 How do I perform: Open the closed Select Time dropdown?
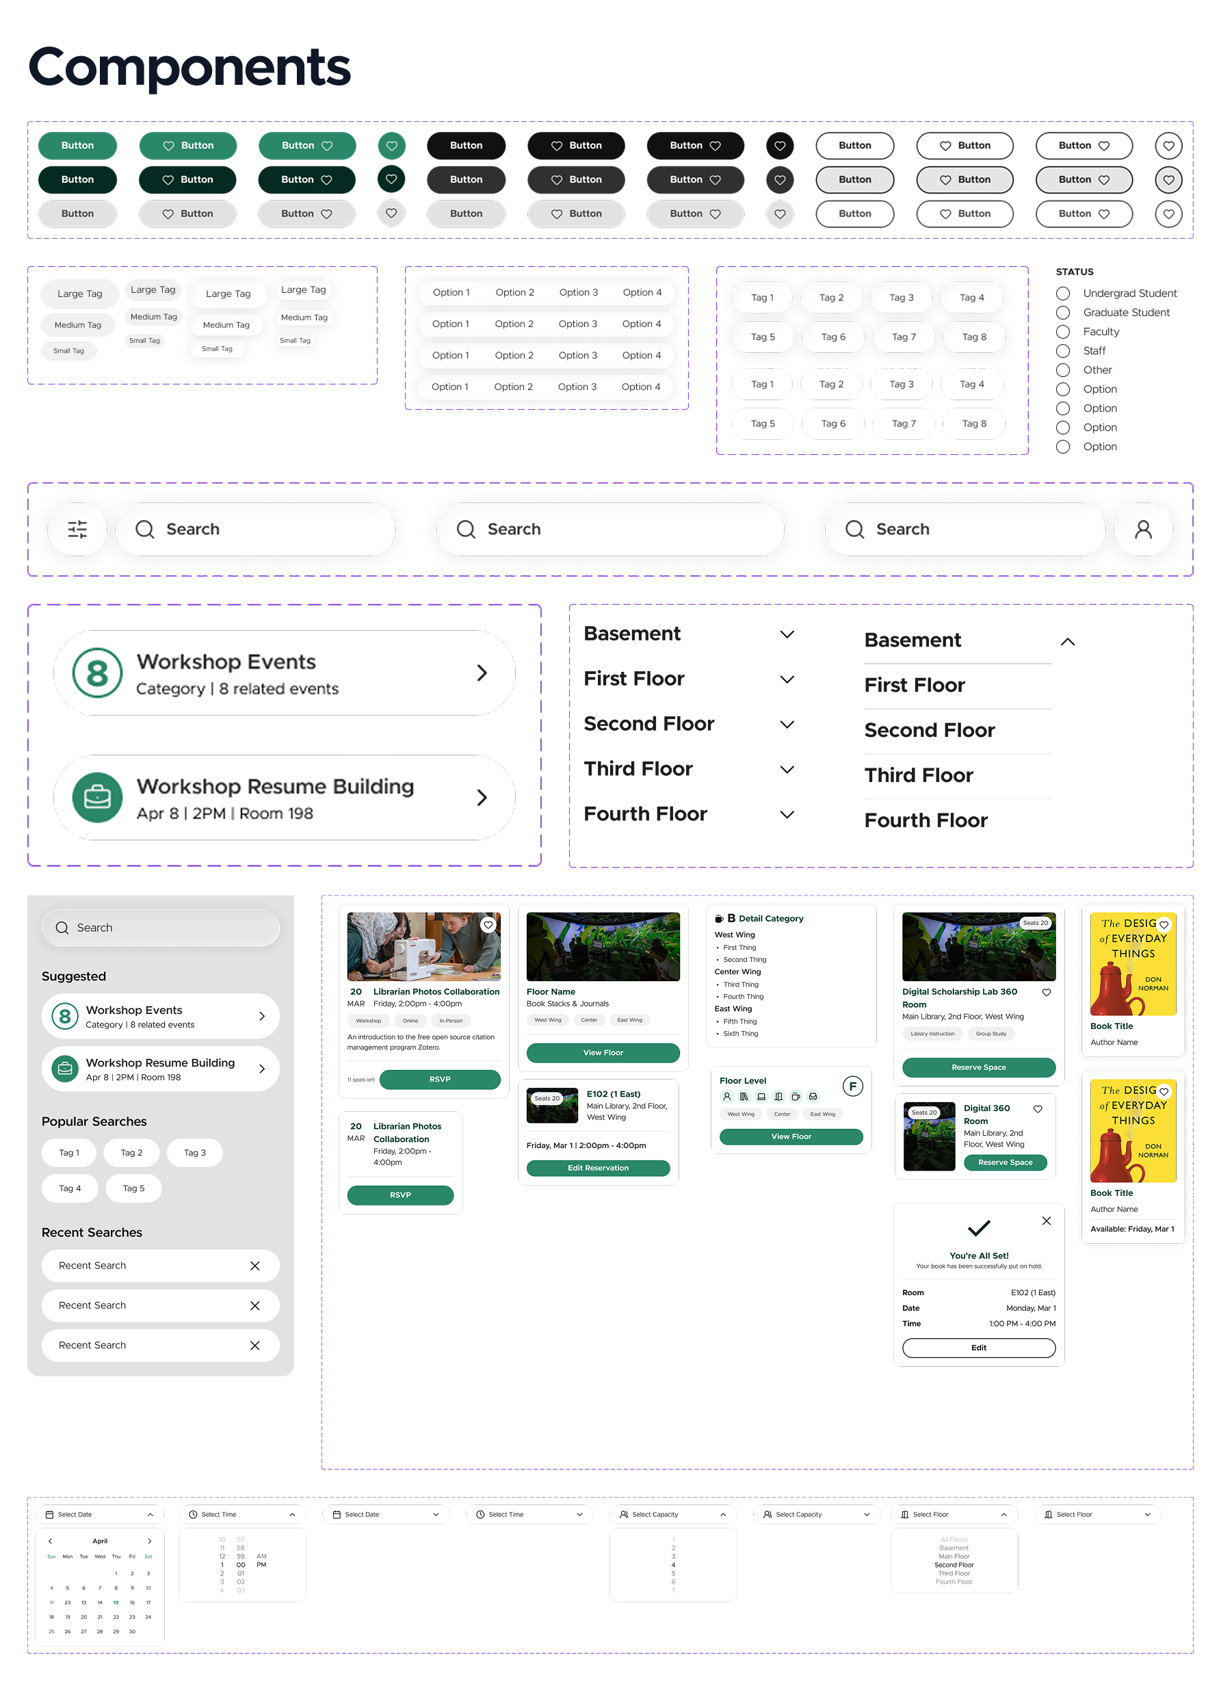click(579, 1514)
